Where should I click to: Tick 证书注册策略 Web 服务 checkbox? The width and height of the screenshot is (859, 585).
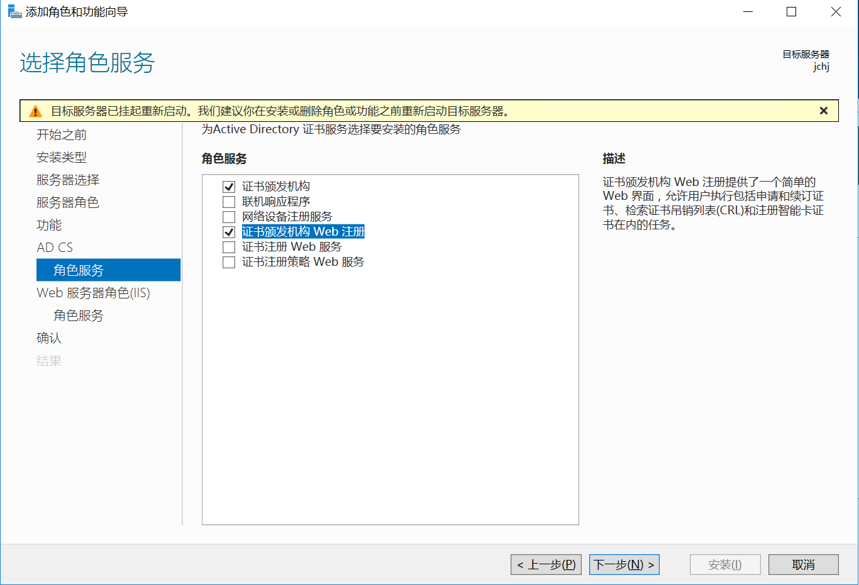pyautogui.click(x=229, y=262)
